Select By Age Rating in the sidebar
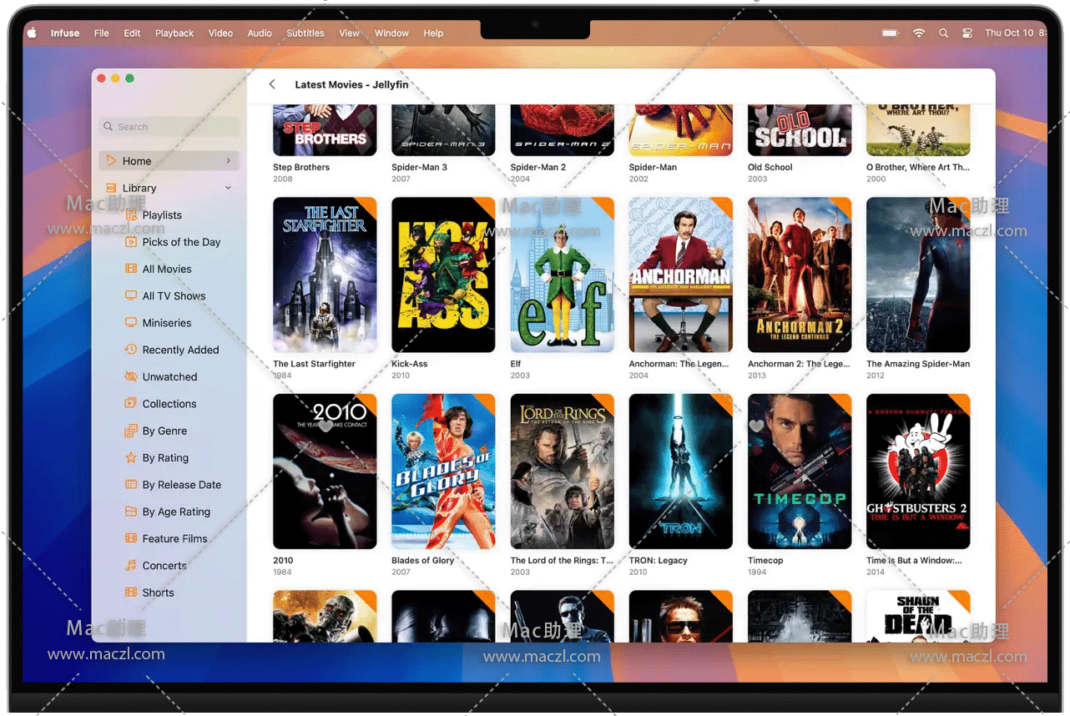This screenshot has height=716, width=1070. click(175, 512)
